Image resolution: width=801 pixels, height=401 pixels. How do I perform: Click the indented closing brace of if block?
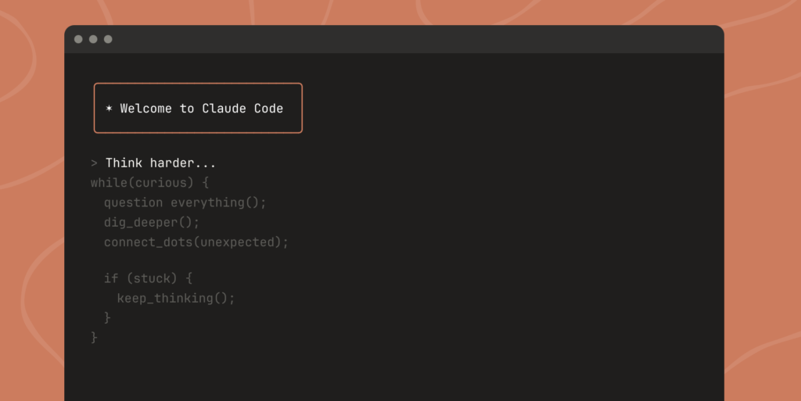point(107,317)
